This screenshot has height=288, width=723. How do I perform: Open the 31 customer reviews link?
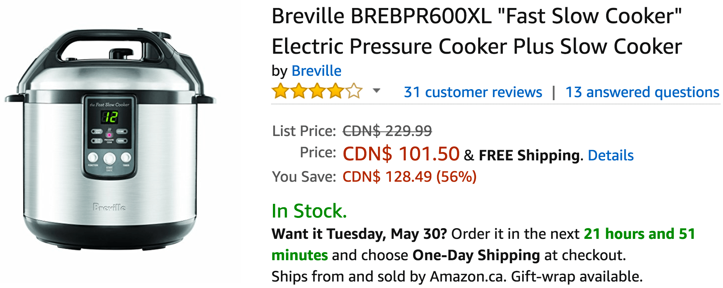[473, 92]
